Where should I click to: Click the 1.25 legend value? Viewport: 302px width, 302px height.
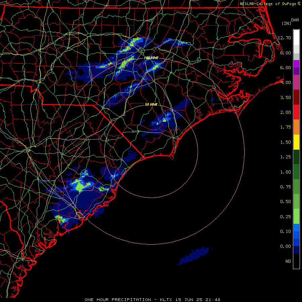[286, 157]
